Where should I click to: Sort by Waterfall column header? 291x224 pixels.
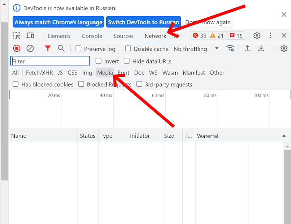[x=243, y=136]
